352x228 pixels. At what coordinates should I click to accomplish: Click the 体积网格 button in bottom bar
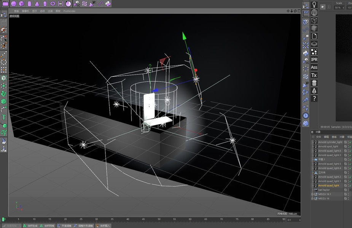(x=47, y=226)
